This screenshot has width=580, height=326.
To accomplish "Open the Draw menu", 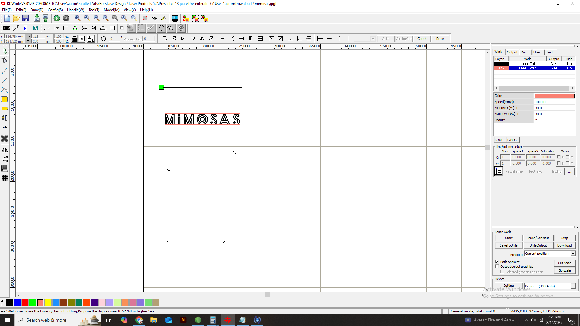I will coord(37,10).
